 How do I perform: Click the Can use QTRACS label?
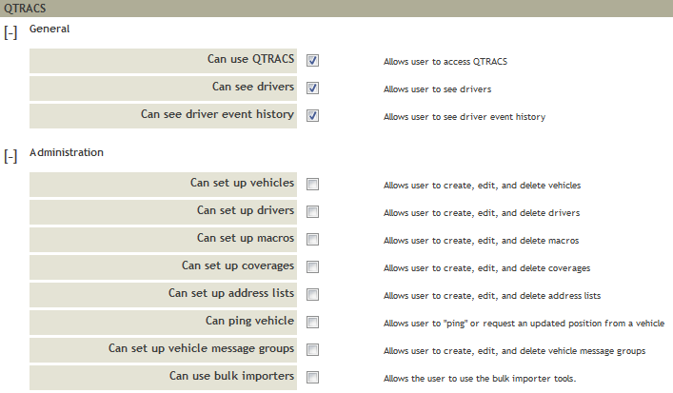[x=250, y=59]
